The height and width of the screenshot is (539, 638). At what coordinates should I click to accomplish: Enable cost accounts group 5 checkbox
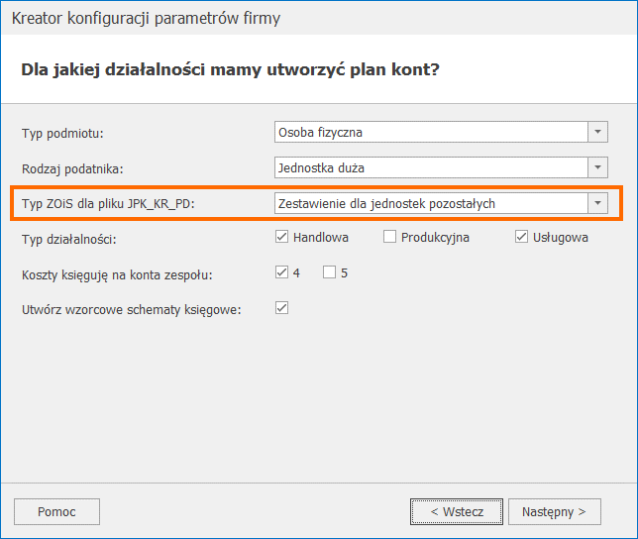click(x=330, y=272)
